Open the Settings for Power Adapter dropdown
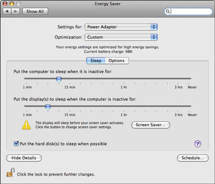215x184 pixels. click(x=121, y=27)
